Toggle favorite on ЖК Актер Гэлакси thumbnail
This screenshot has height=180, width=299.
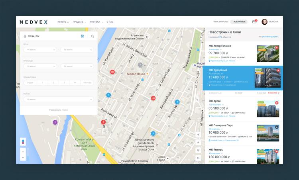(x=277, y=48)
